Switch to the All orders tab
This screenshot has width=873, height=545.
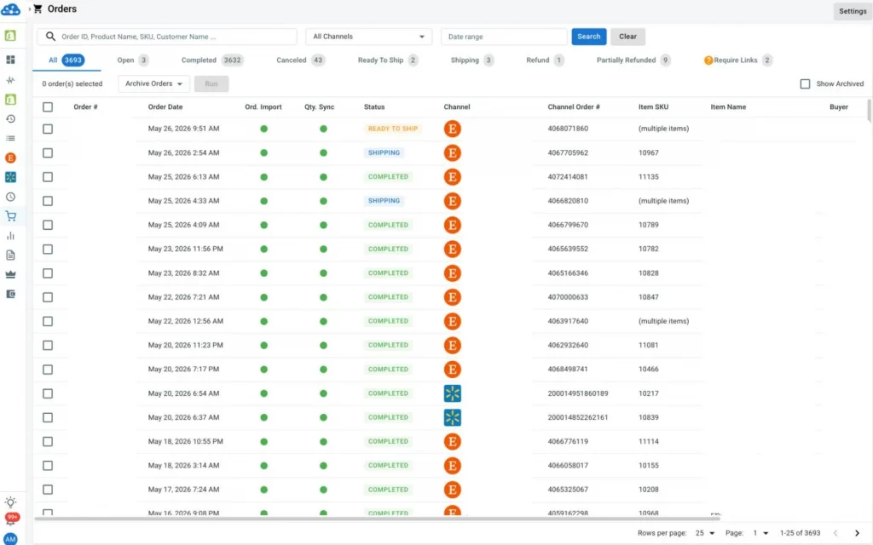(x=66, y=60)
